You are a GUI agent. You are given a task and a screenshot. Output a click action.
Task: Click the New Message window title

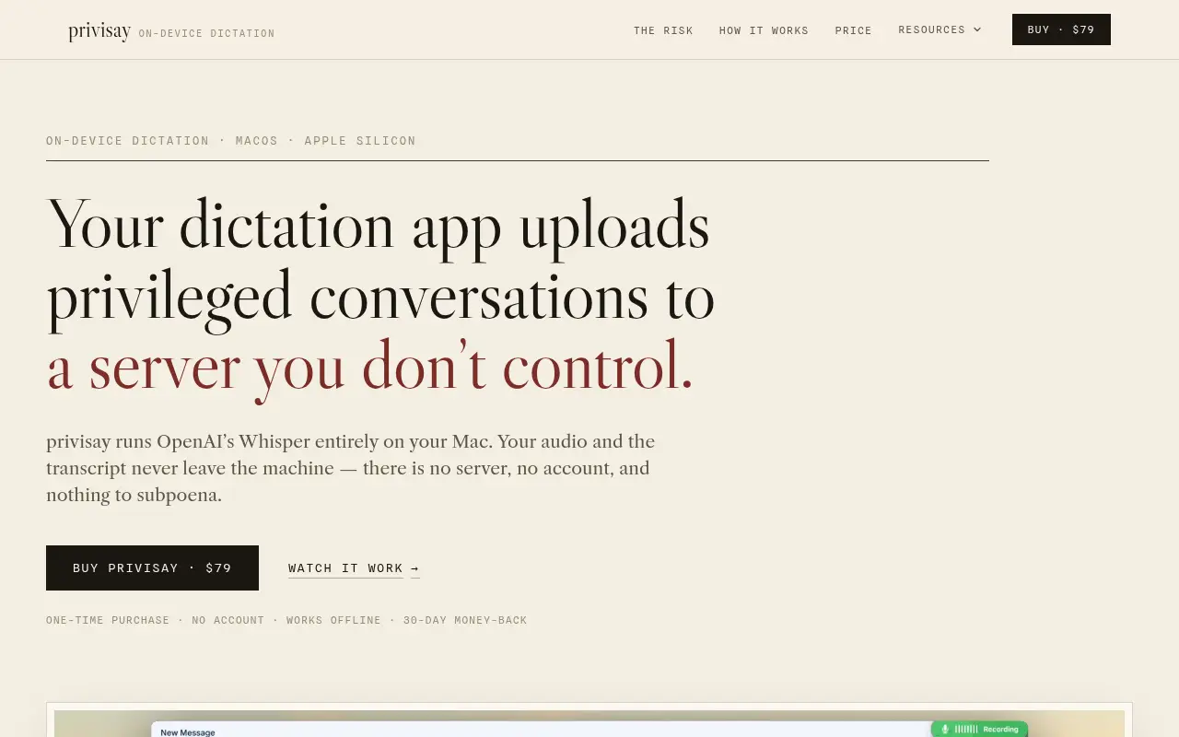tap(188, 732)
